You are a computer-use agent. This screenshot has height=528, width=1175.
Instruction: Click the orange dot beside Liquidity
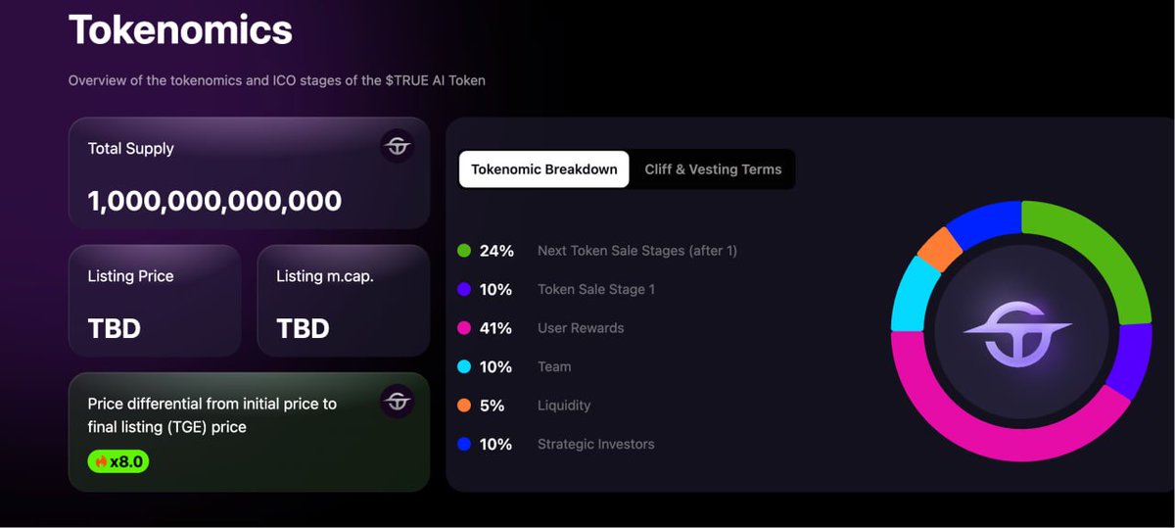[x=464, y=406]
